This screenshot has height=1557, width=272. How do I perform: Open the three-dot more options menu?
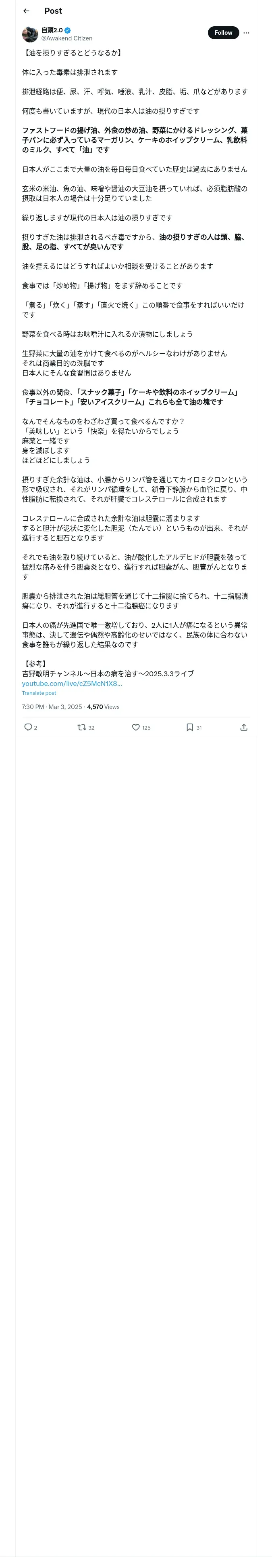click(x=246, y=33)
